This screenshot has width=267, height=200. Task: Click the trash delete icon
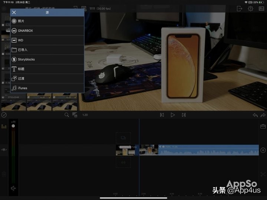tap(4, 174)
